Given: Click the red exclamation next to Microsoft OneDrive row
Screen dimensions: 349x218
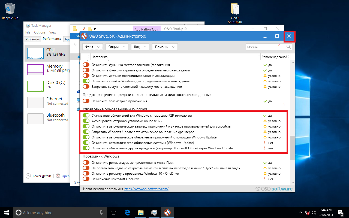Looking at the screenshot, I should pos(265,179).
